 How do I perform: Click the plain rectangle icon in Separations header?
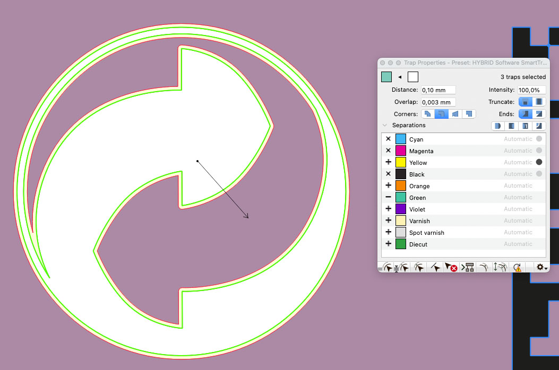point(512,126)
